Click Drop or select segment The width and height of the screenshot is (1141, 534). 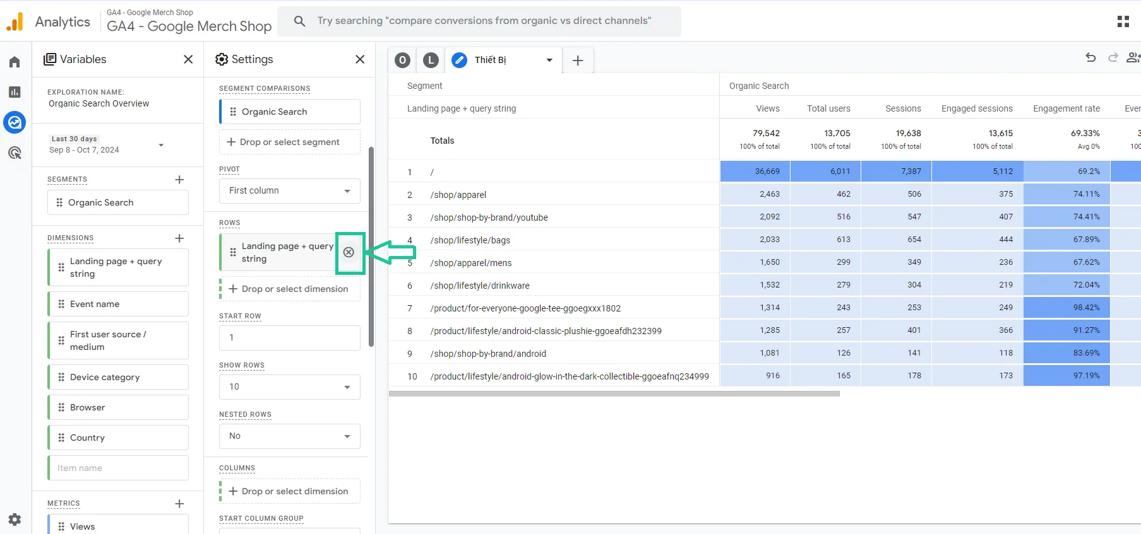coord(290,142)
